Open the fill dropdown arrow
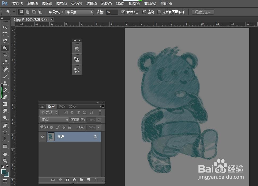The height and width of the screenshot is (186, 258). pos(99,127)
